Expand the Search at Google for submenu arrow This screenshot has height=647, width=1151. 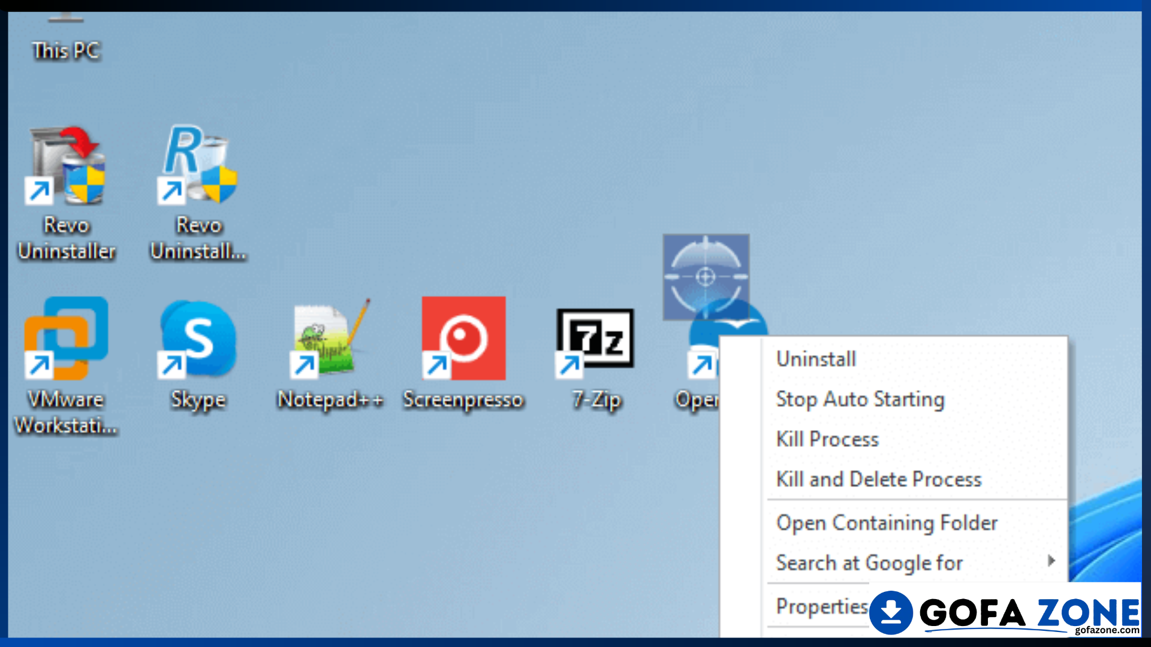(1051, 561)
